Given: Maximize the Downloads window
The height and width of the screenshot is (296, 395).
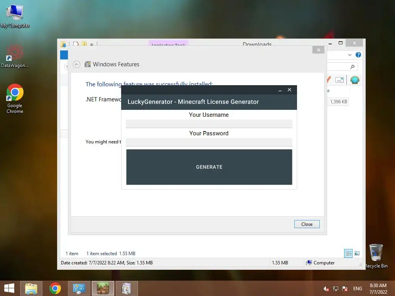Looking at the screenshot, I should (x=341, y=43).
